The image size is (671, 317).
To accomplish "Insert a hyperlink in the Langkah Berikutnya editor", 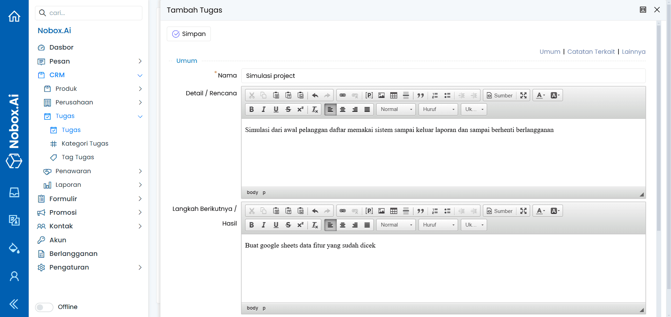I will (343, 211).
